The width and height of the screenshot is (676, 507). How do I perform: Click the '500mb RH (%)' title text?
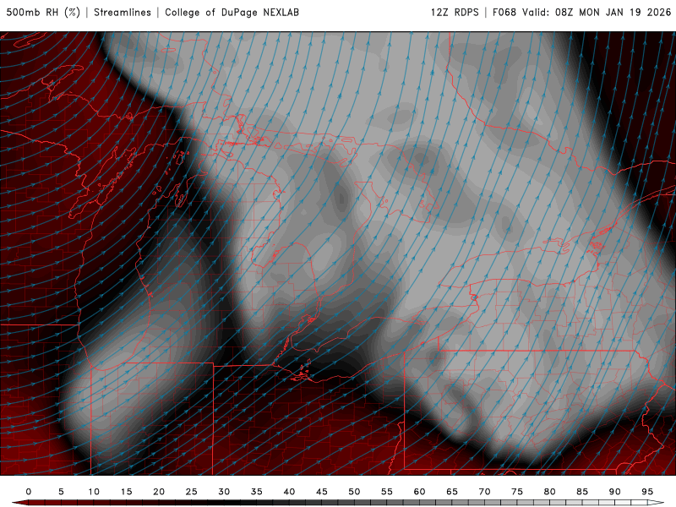43,13
